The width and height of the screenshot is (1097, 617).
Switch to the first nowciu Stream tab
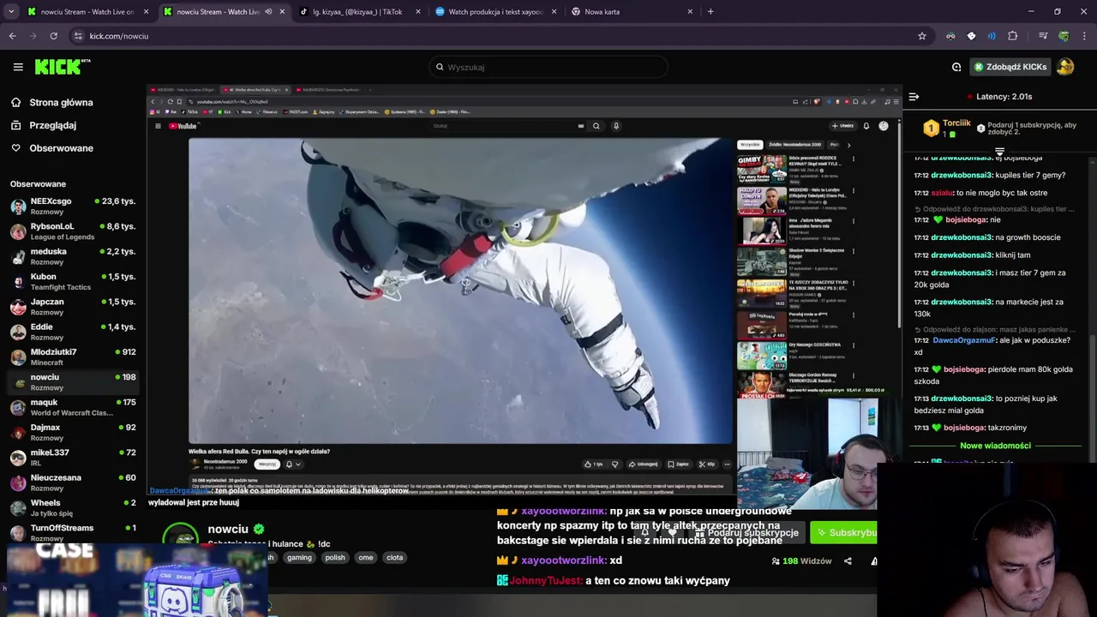point(86,12)
